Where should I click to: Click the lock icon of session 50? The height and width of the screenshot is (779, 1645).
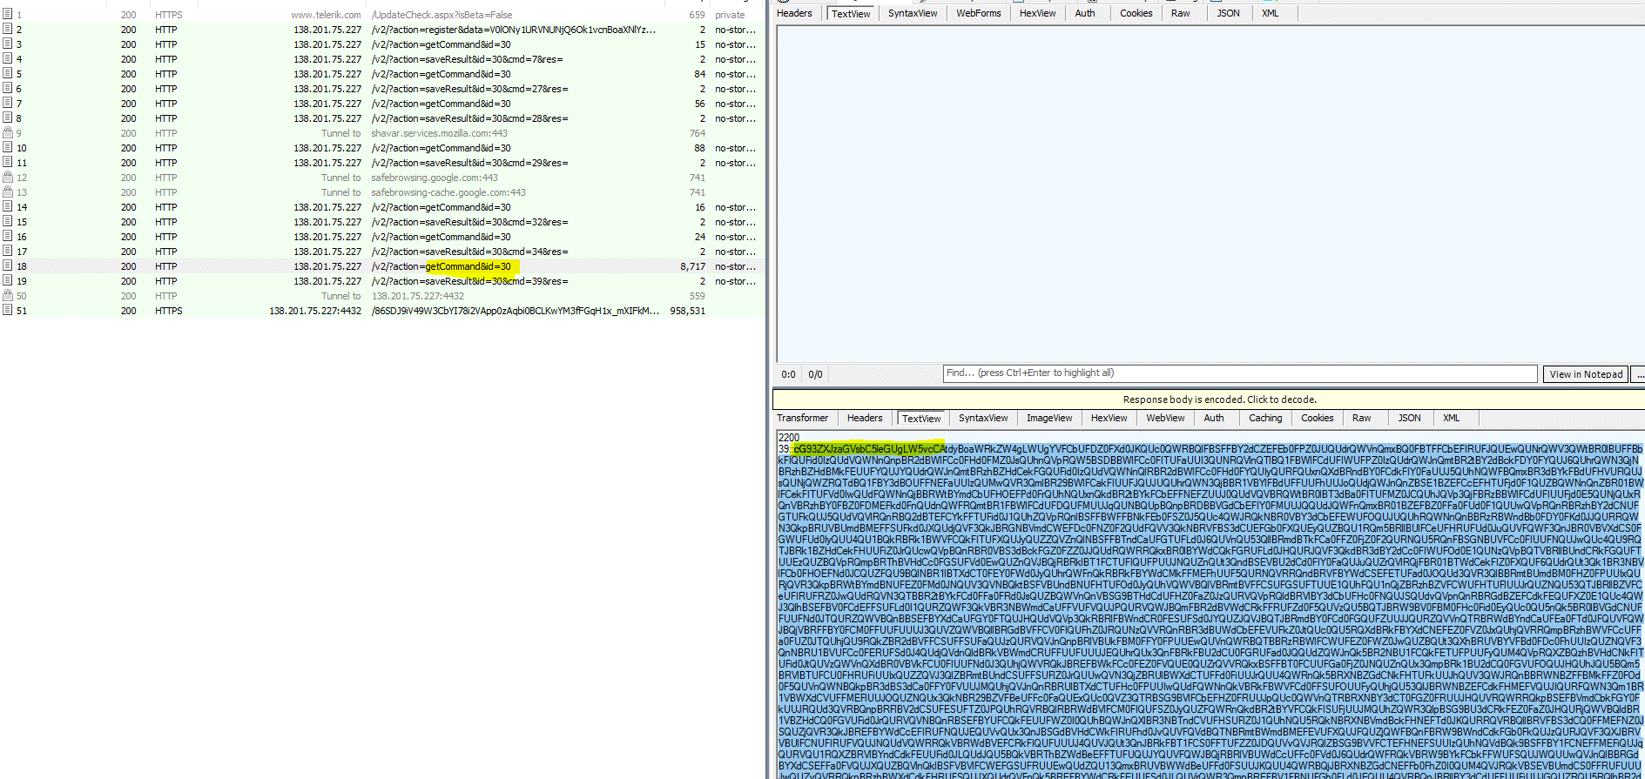(x=7, y=296)
